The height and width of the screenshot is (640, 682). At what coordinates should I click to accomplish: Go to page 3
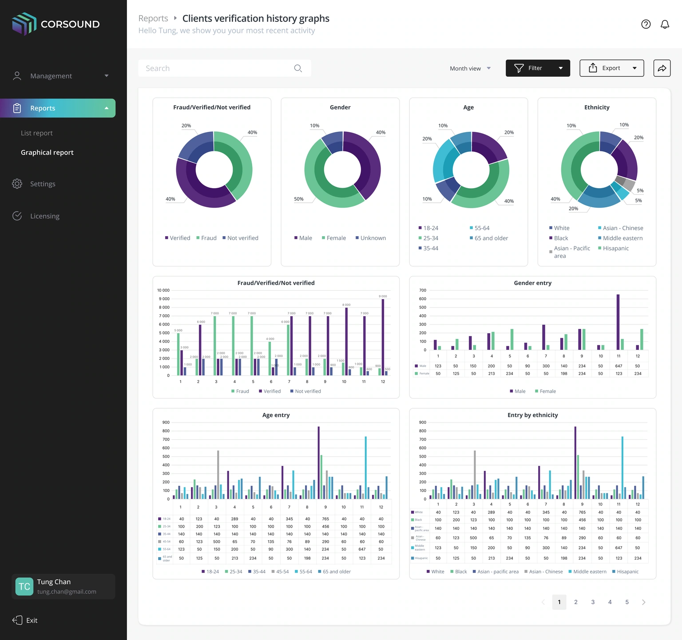[593, 602]
